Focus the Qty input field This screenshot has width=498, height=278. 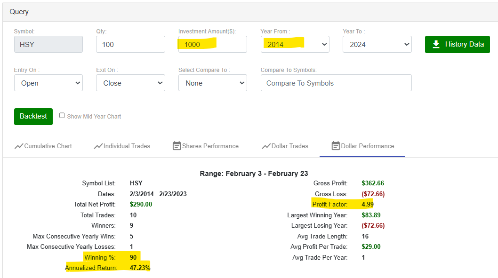tap(130, 44)
